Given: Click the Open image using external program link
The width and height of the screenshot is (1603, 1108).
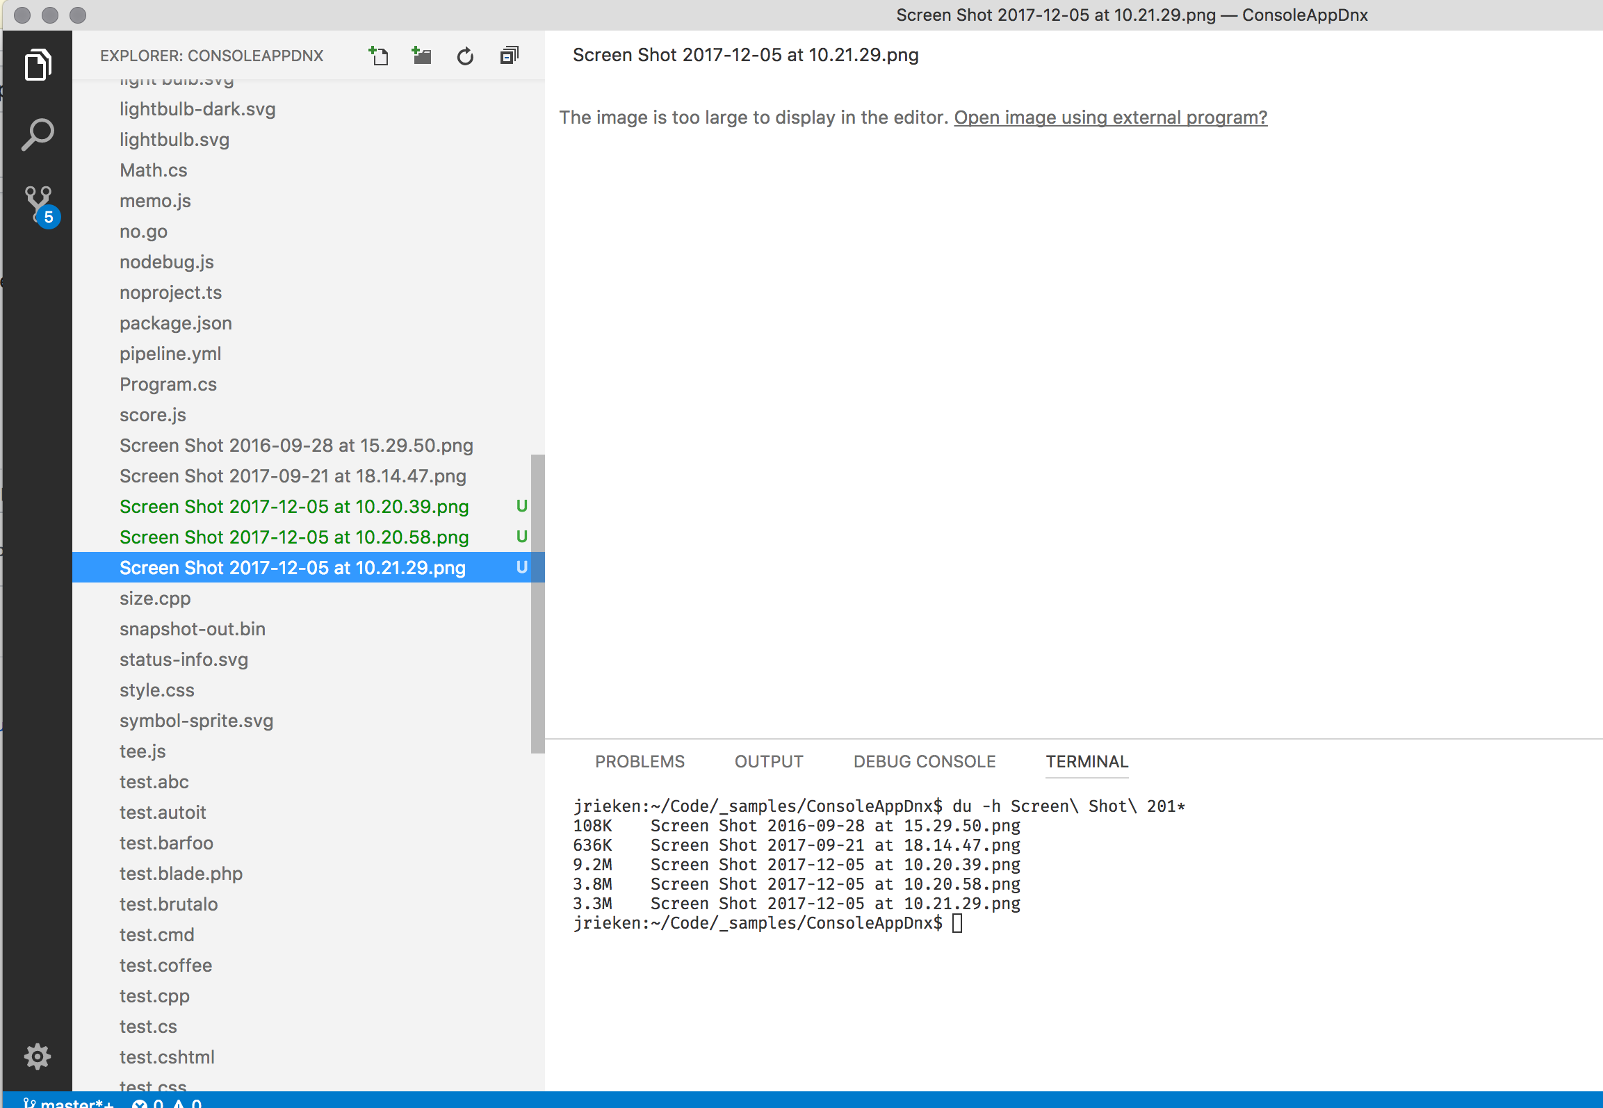Looking at the screenshot, I should [1110, 117].
